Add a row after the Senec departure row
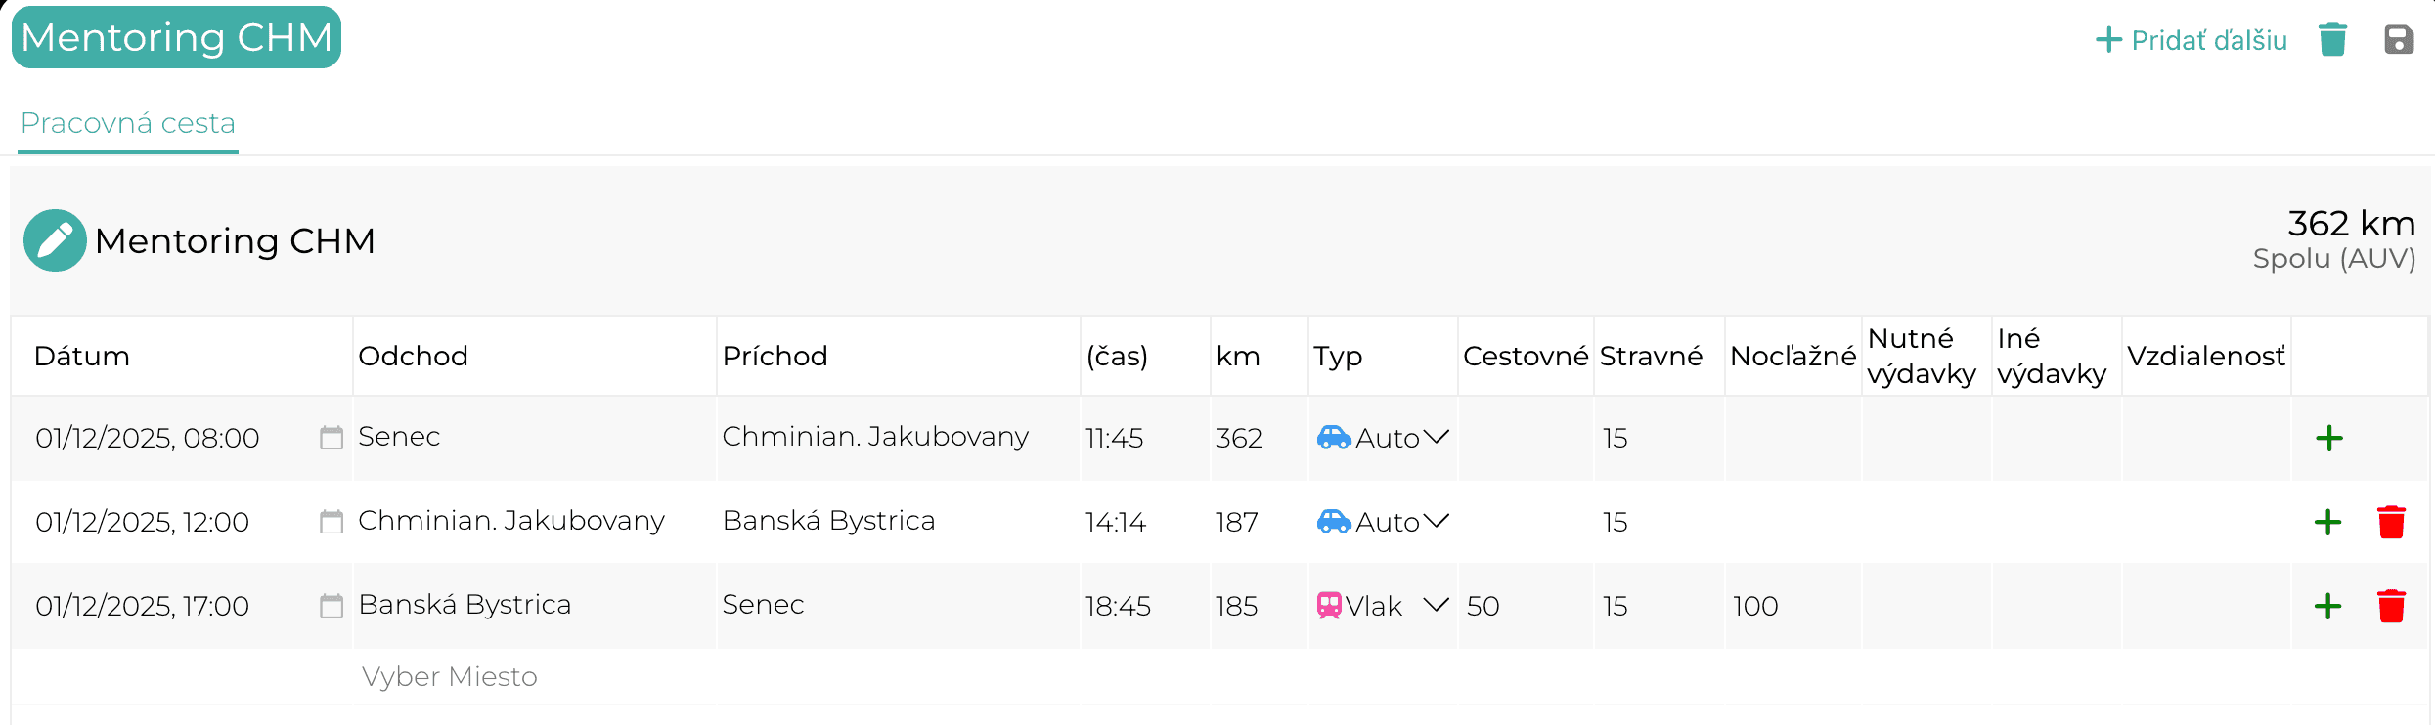 pos(2329,438)
